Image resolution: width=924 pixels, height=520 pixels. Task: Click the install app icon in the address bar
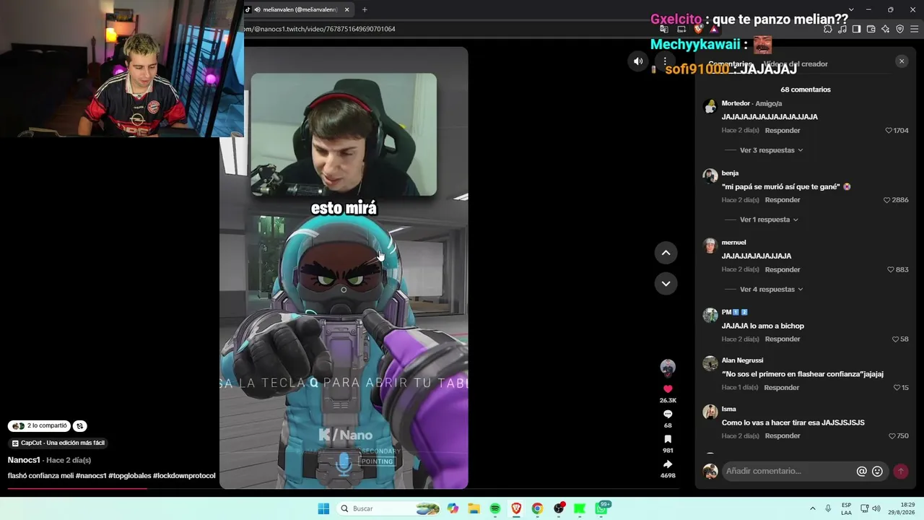681,29
